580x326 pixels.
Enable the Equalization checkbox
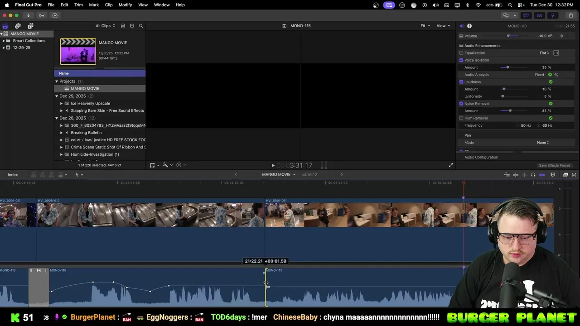pyautogui.click(x=461, y=53)
